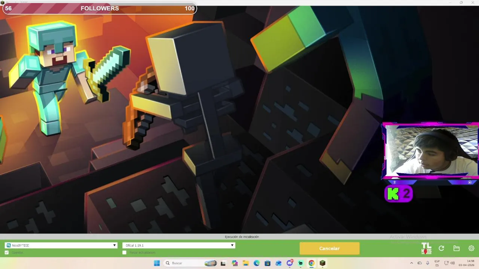The height and width of the screenshot is (269, 479).
Task: Switch to Google Chrome on taskbar
Action: point(311,263)
